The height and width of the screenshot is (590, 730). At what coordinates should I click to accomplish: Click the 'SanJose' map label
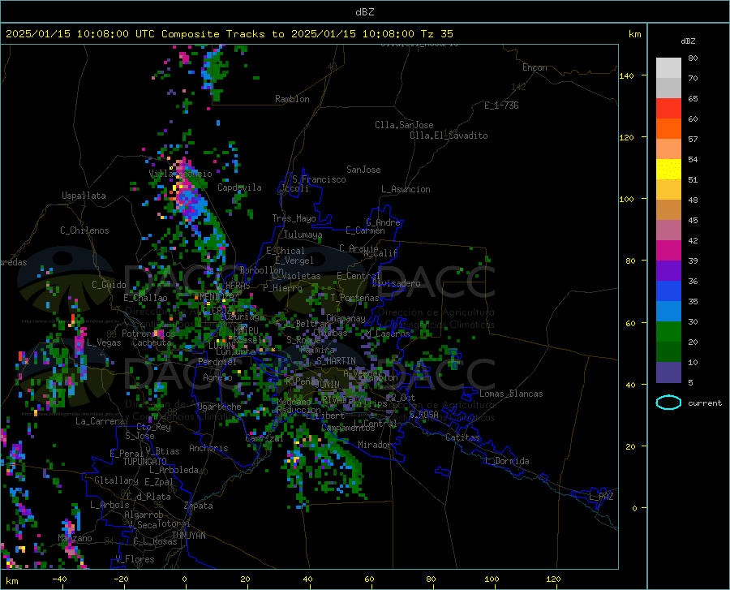[x=363, y=170]
